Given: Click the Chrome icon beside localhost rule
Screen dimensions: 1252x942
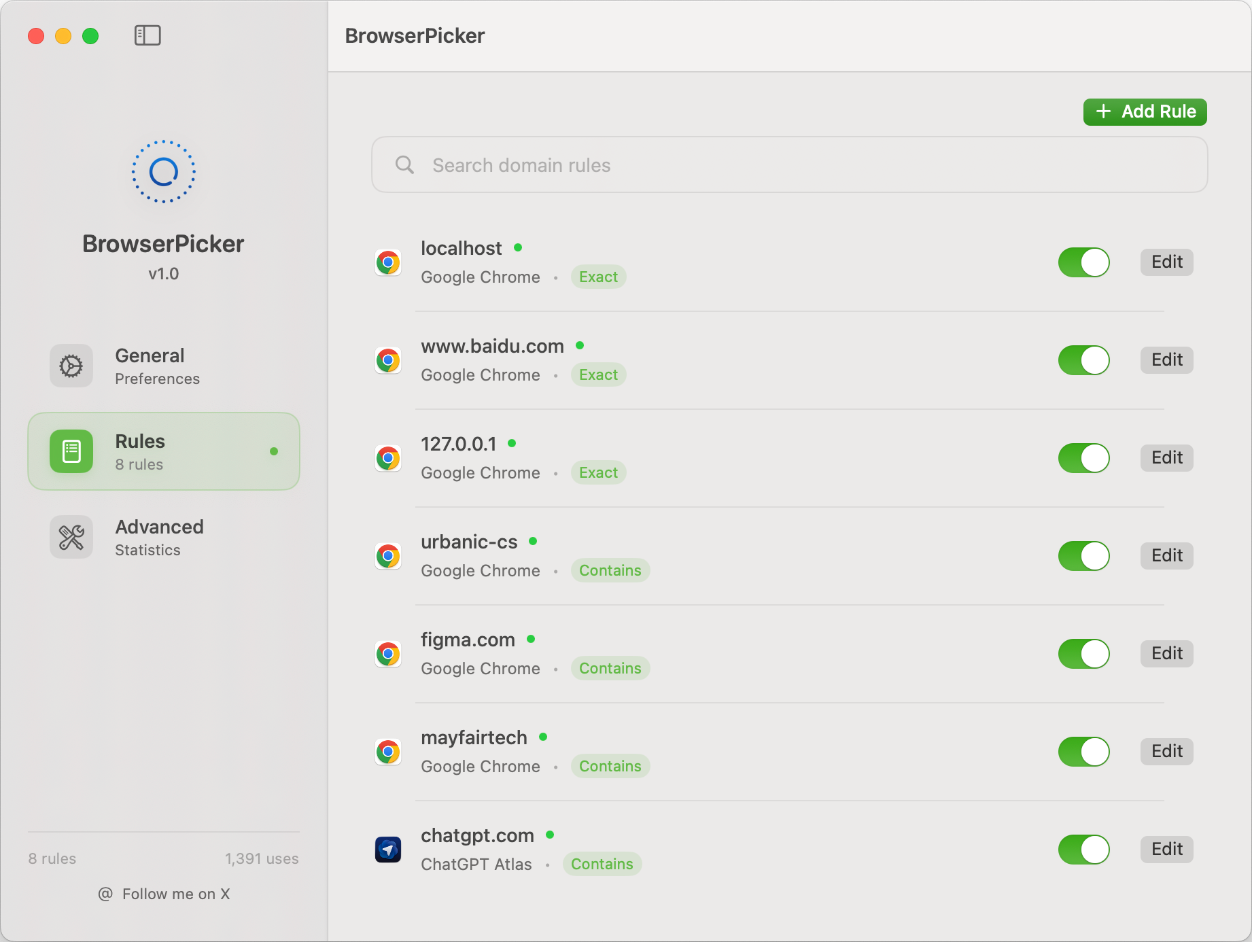Looking at the screenshot, I should (x=388, y=262).
